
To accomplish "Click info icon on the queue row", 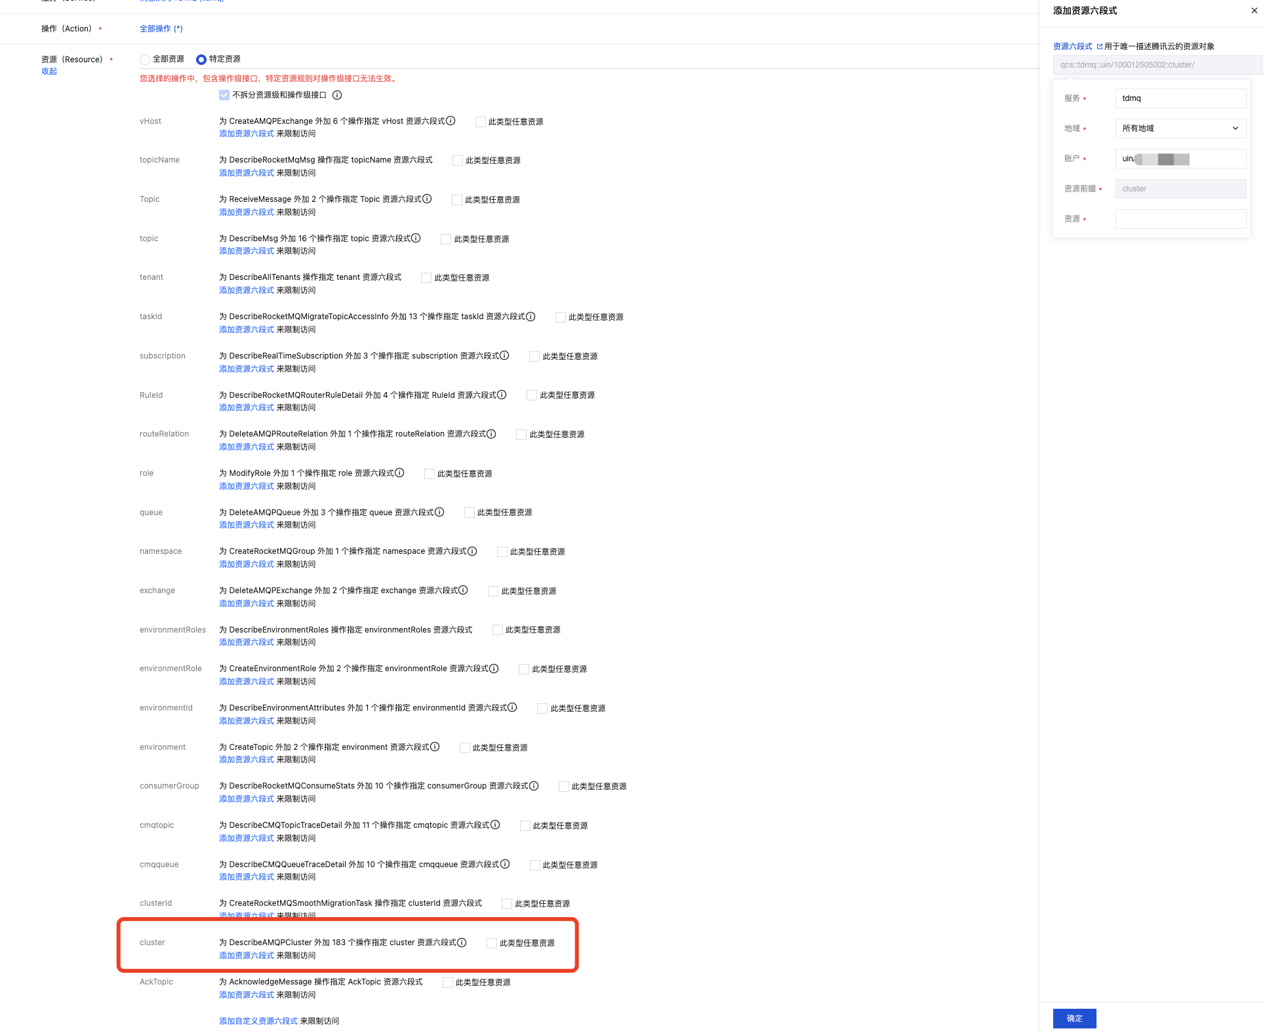I will click(439, 512).
